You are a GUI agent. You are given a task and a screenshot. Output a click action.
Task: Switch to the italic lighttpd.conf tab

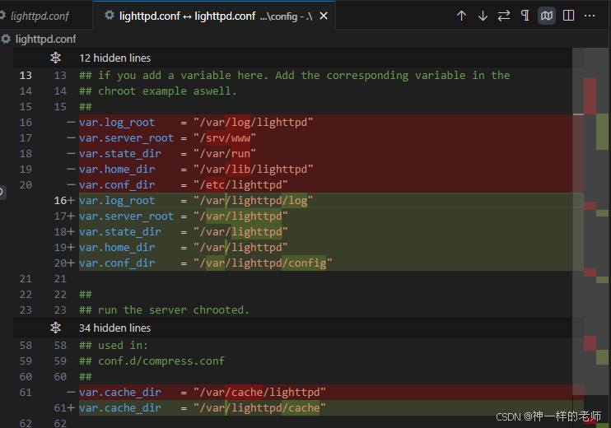point(40,16)
